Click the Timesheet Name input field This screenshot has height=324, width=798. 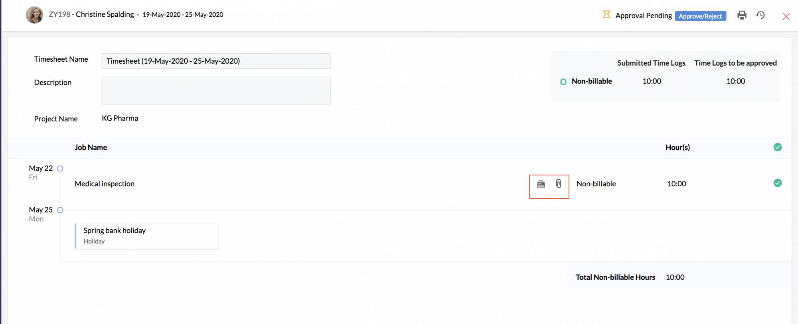point(216,61)
